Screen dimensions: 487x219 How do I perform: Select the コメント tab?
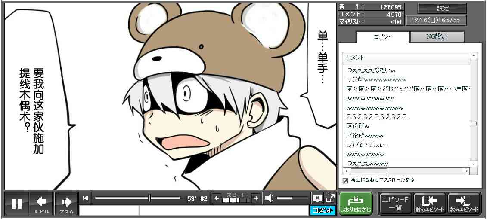(382, 37)
